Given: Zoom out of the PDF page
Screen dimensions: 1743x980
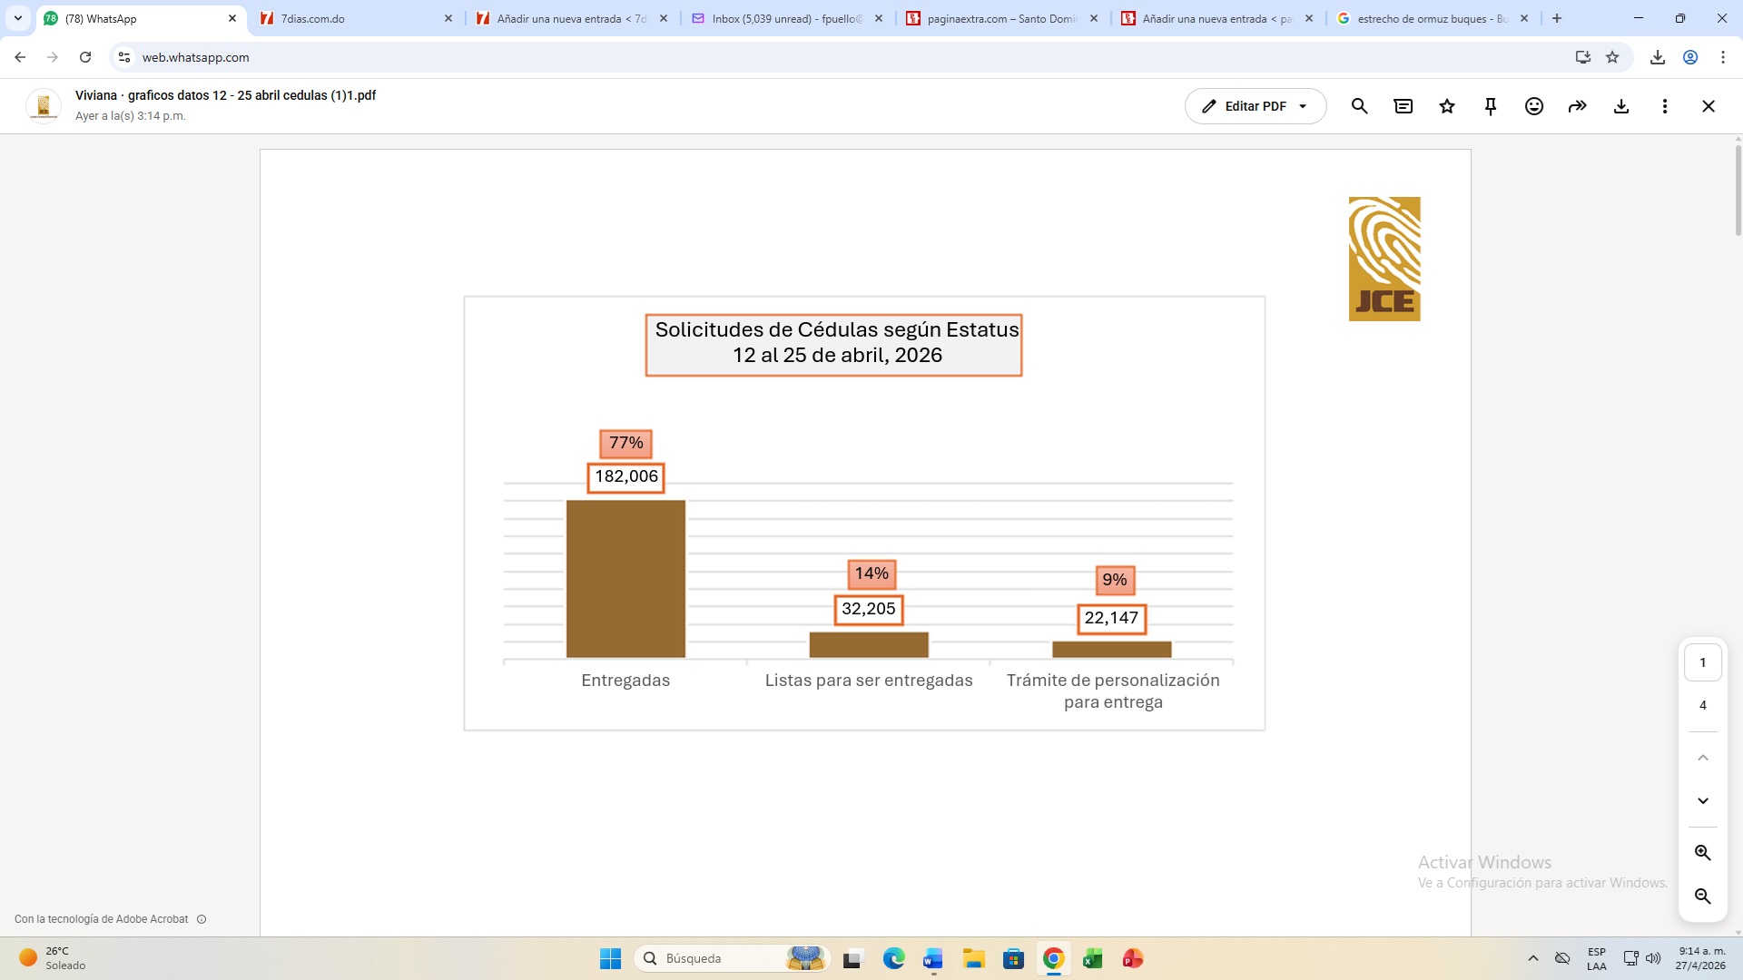Looking at the screenshot, I should pos(1703,897).
